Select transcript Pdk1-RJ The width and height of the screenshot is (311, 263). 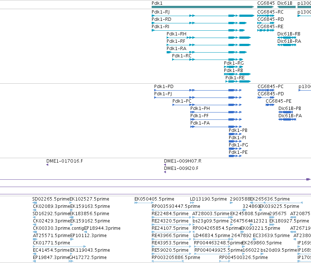(x=203, y=16)
